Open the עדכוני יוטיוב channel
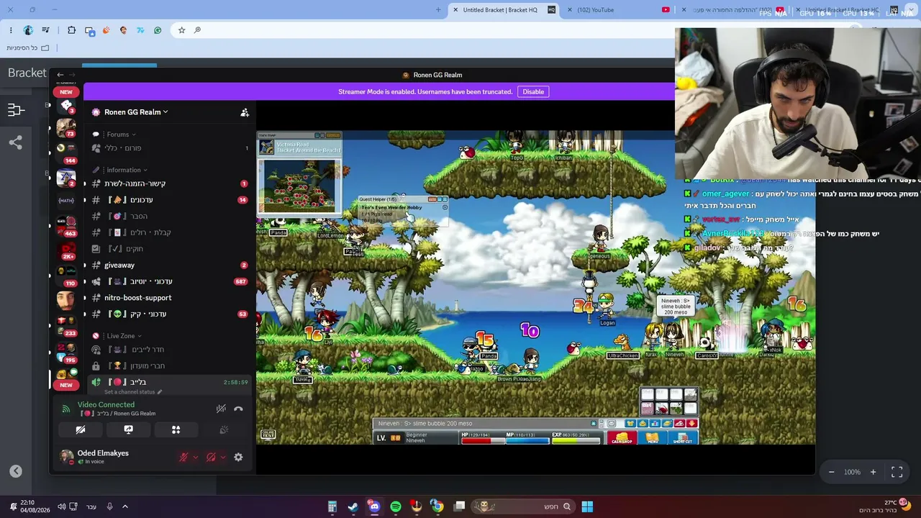The image size is (921, 518). pos(168,281)
